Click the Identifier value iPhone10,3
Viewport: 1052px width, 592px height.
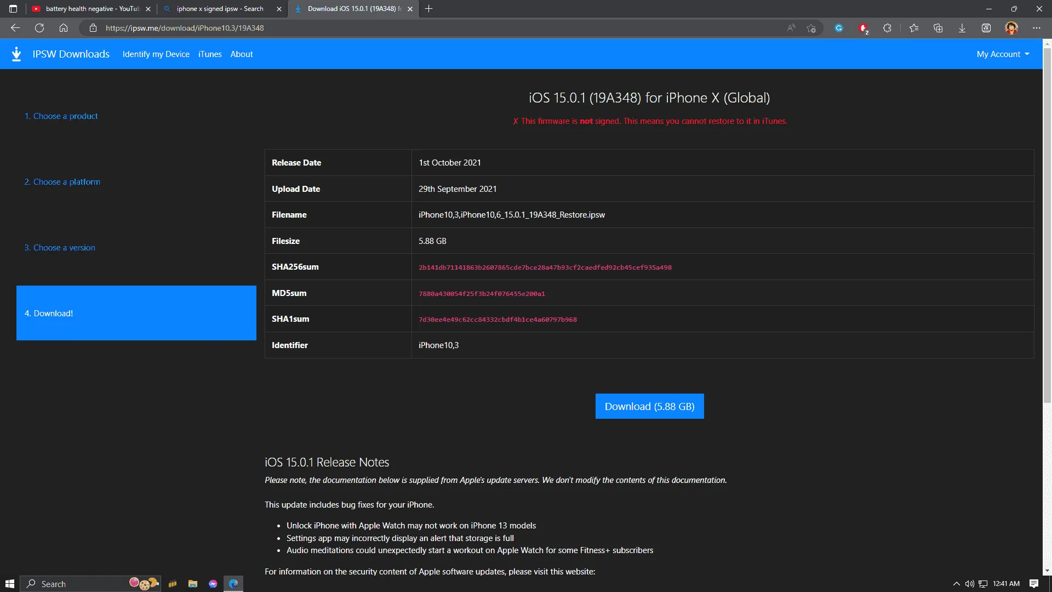click(x=438, y=345)
